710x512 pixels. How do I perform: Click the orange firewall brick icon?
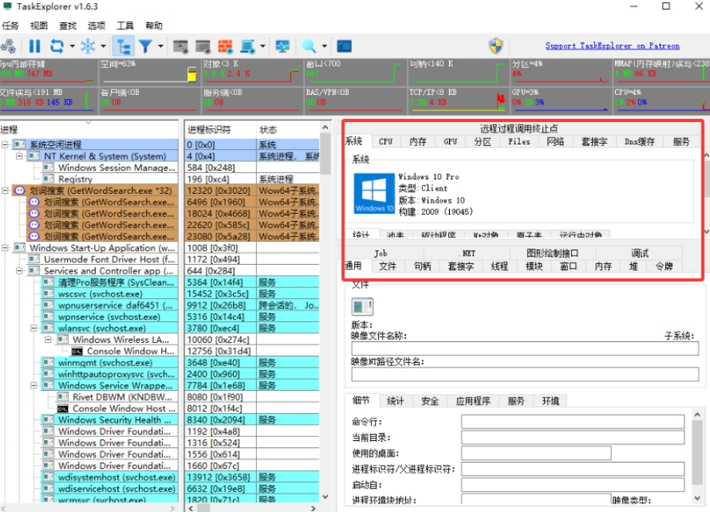pos(225,46)
